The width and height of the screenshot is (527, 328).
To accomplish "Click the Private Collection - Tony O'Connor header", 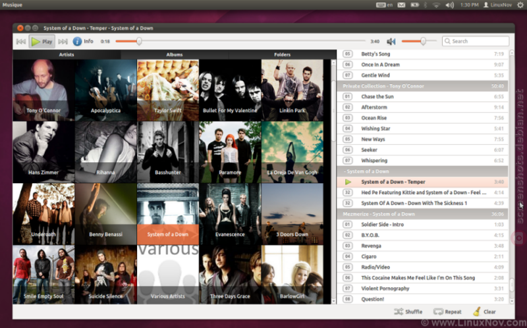I will [x=422, y=86].
